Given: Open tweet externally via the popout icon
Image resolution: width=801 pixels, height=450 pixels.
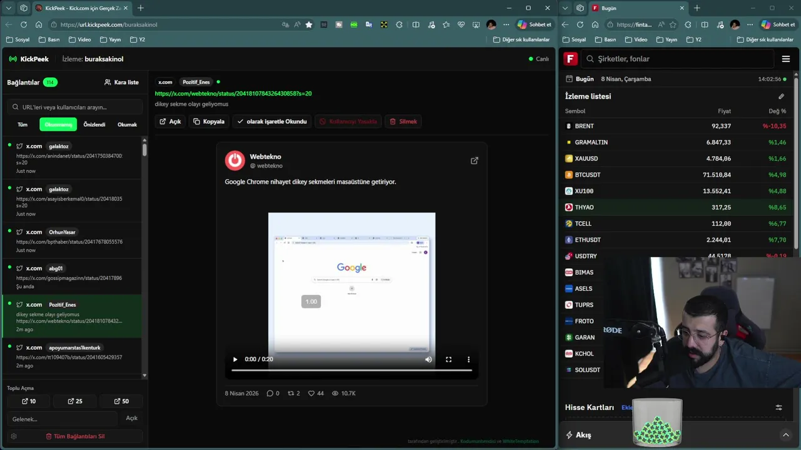Looking at the screenshot, I should 474,161.
